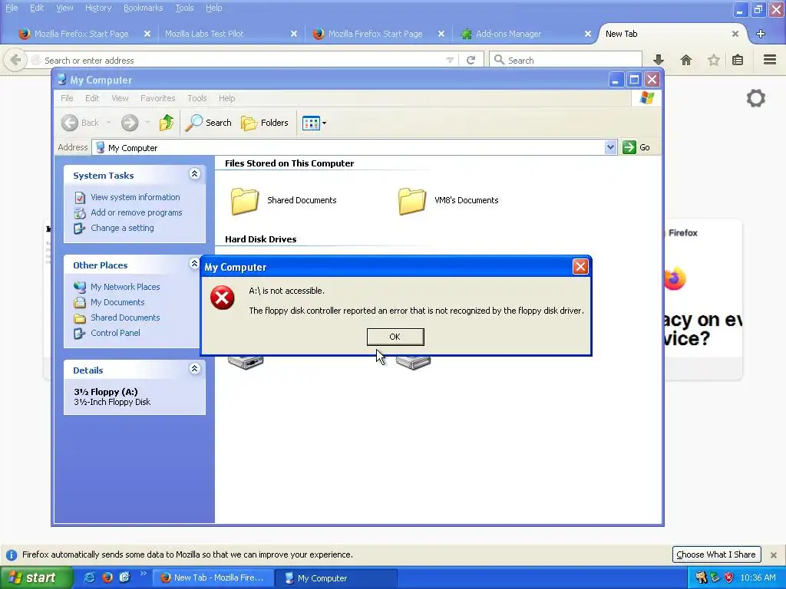Close the New Tab tab
Viewport: 786px width, 589px height.
[735, 34]
